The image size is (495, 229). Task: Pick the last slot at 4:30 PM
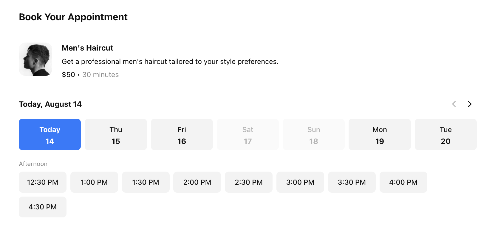pyautogui.click(x=42, y=207)
